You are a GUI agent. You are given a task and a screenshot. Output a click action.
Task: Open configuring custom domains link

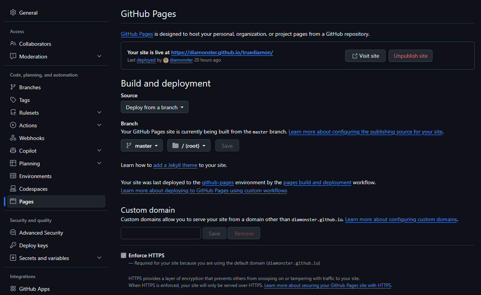tap(401, 219)
